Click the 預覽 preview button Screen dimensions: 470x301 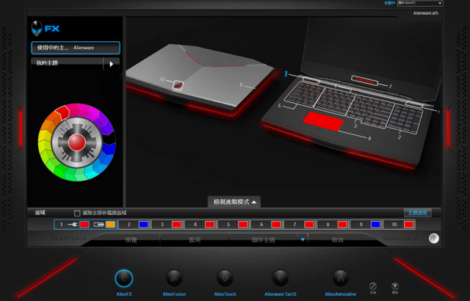131,240
